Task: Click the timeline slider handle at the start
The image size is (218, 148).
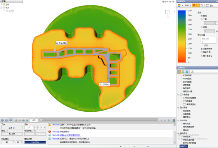Action: tap(41, 120)
